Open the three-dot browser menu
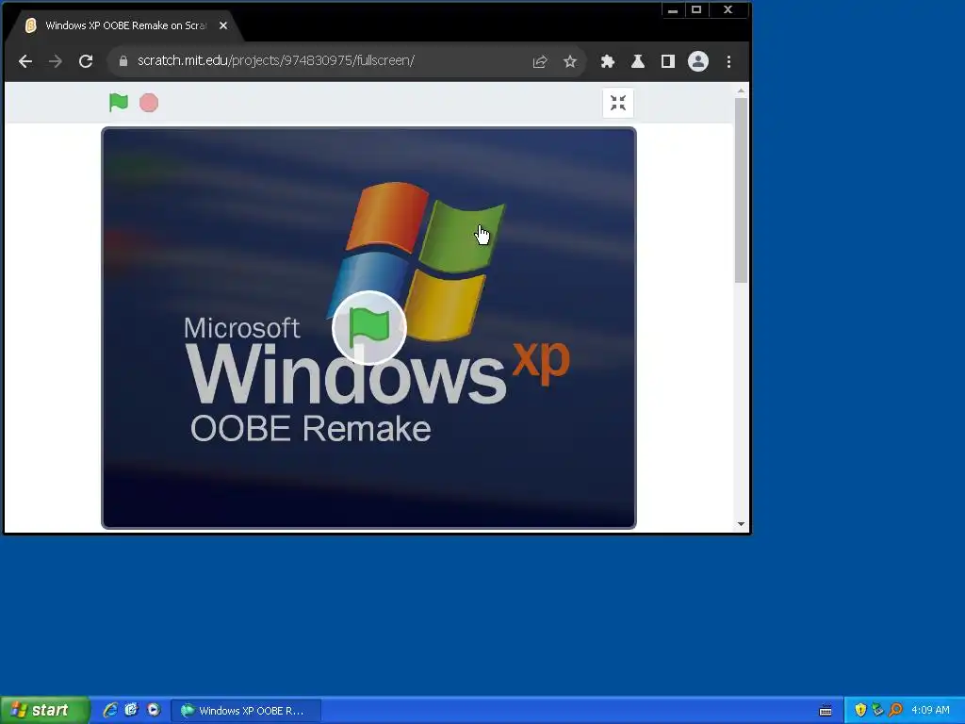965x724 pixels. (728, 61)
